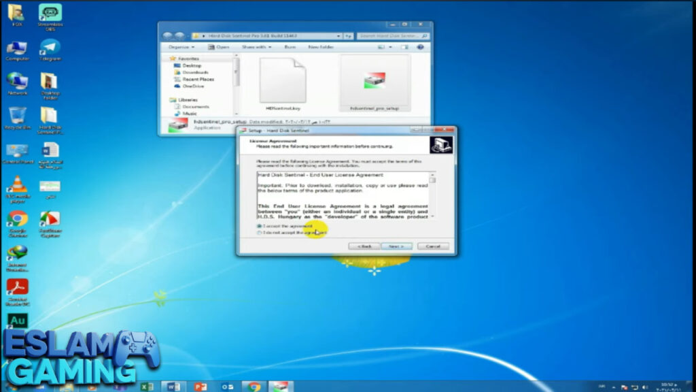Click Burn in the Explorer toolbar
This screenshot has width=696, height=392.
290,47
